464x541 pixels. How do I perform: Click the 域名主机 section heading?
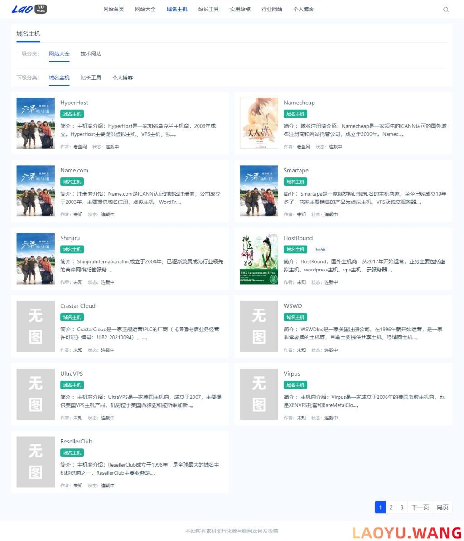tap(28, 34)
